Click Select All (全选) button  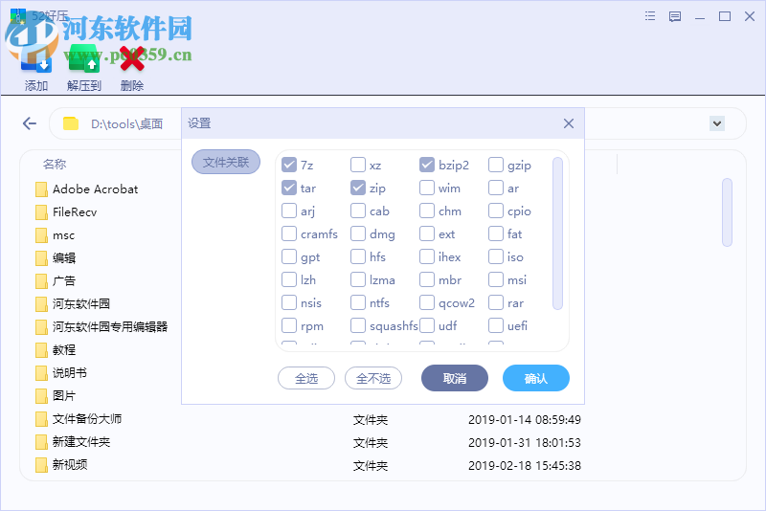coord(306,378)
